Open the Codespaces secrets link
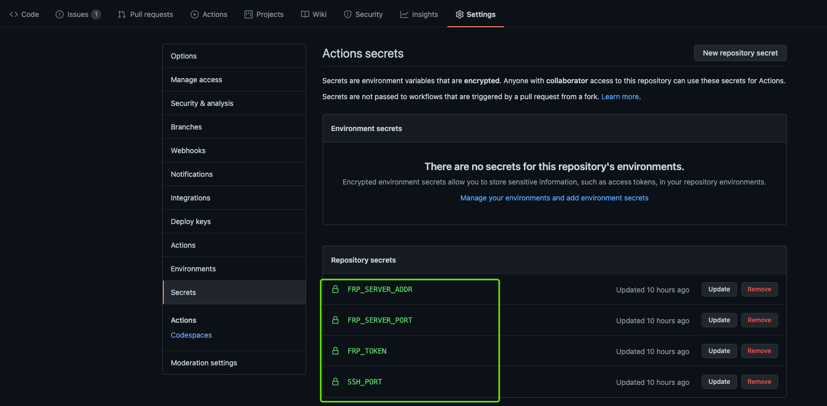The height and width of the screenshot is (406, 827). click(191, 335)
